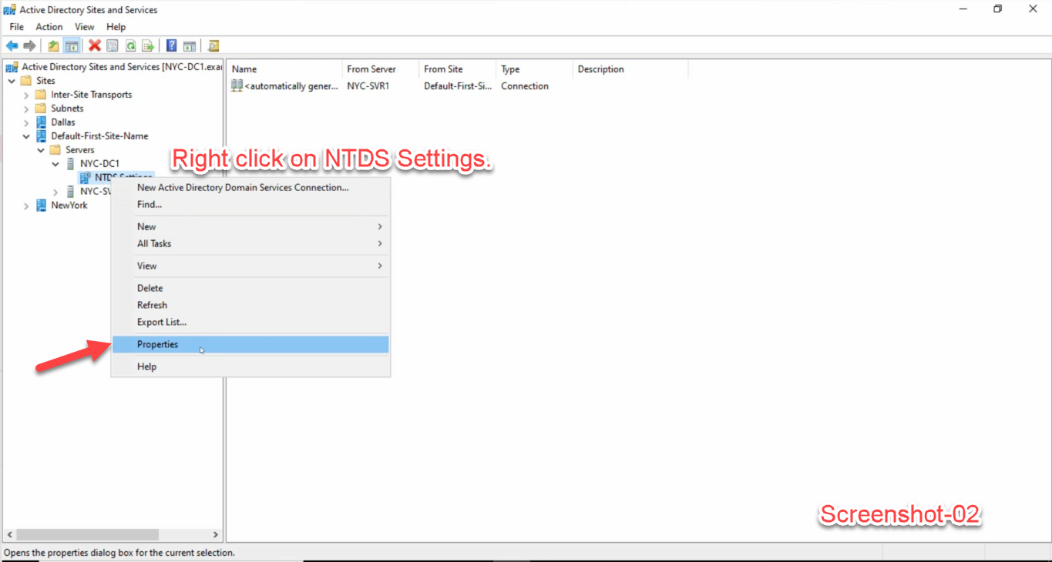1052x562 pixels.
Task: Choose Help at bottom of context menu
Action: [x=250, y=366]
